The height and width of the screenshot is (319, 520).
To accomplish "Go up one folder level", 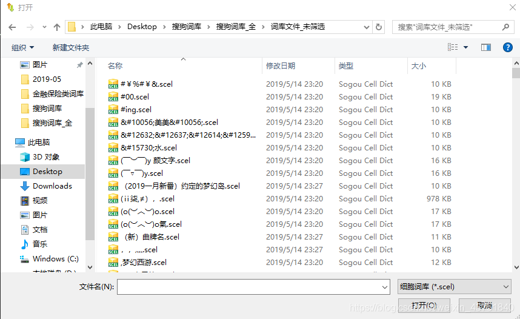I will tap(57, 27).
